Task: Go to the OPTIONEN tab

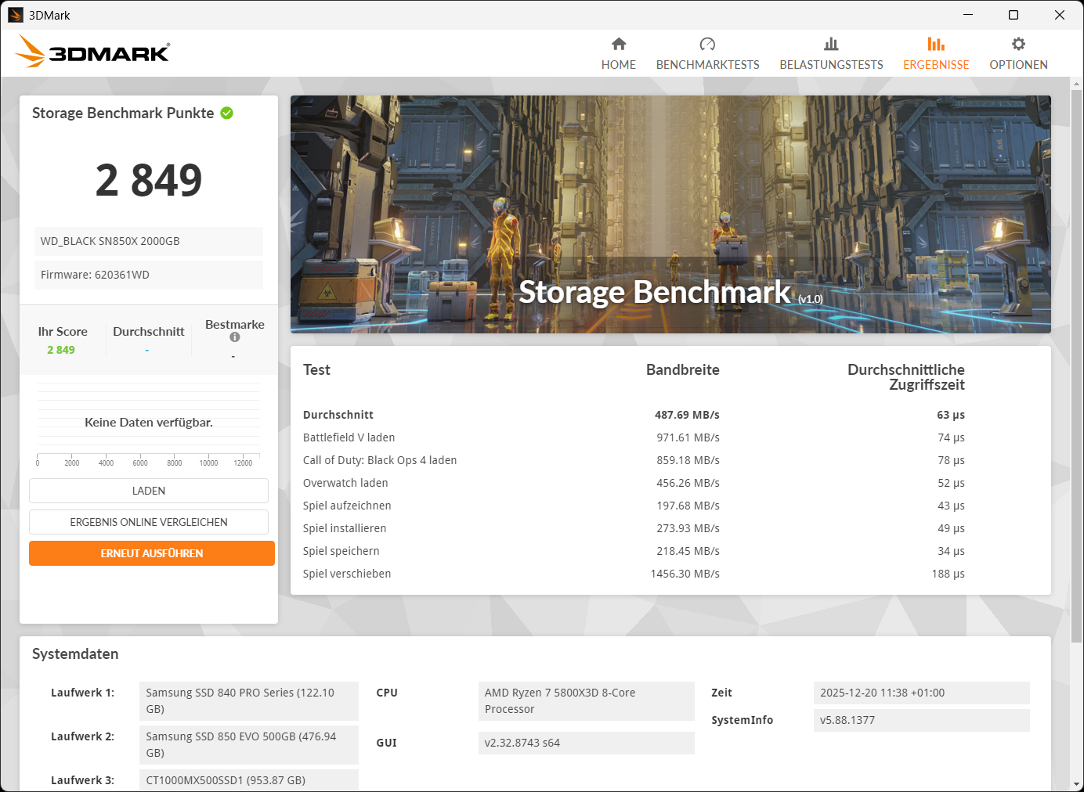Action: point(1018,53)
